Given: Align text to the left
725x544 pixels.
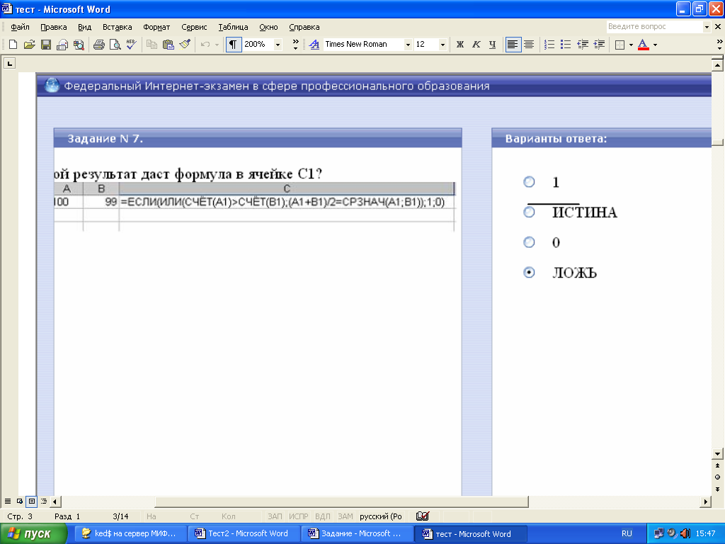Looking at the screenshot, I should (513, 45).
